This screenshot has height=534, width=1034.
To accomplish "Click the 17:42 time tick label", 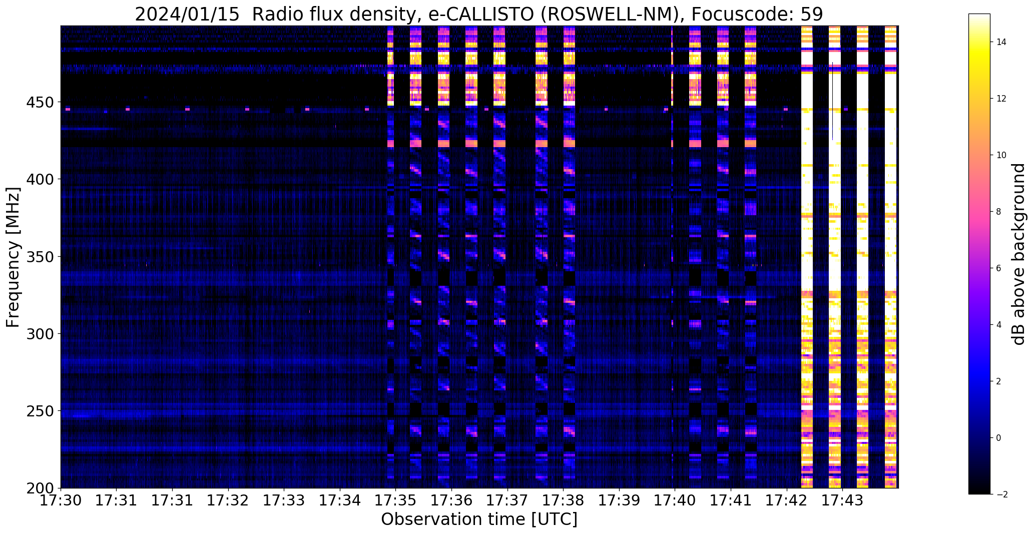I will 787,500.
